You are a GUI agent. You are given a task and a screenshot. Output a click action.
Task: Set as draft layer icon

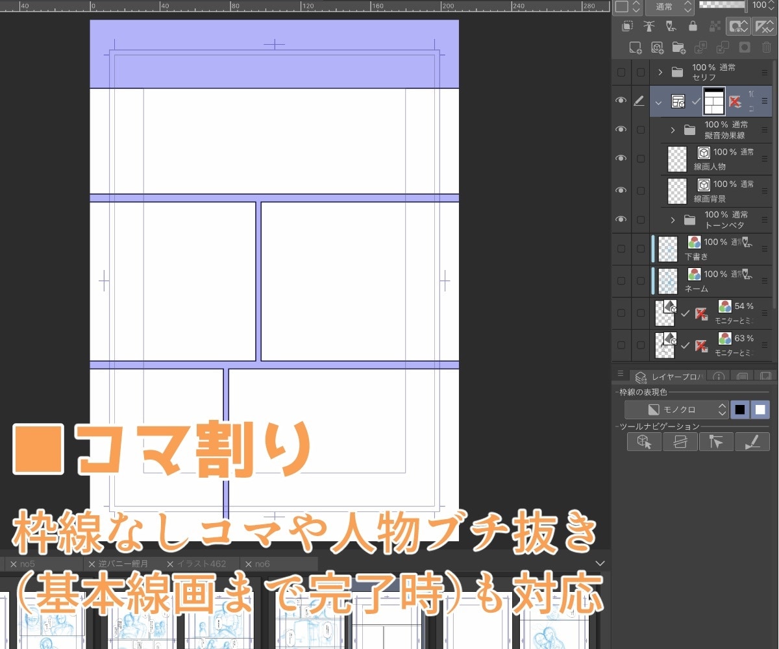coord(671,27)
